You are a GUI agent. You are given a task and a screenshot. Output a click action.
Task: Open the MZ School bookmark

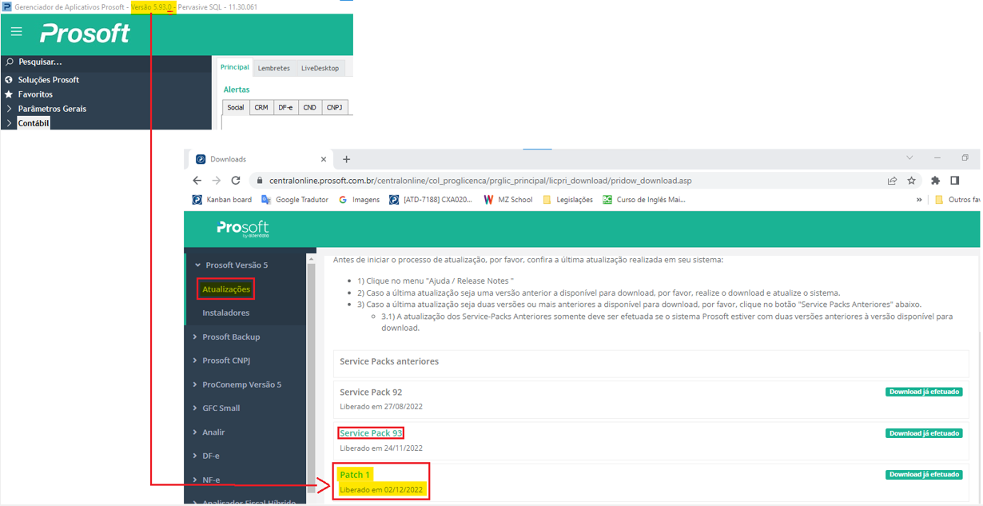[x=508, y=200]
